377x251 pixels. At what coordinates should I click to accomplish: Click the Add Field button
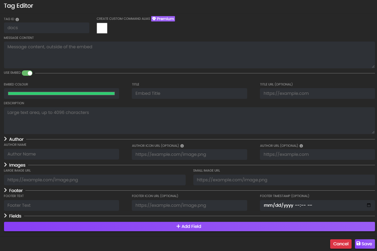[189, 226]
